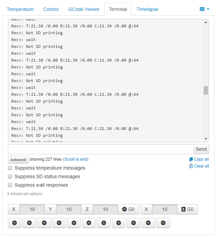Click the Scroll to end link

point(76,159)
